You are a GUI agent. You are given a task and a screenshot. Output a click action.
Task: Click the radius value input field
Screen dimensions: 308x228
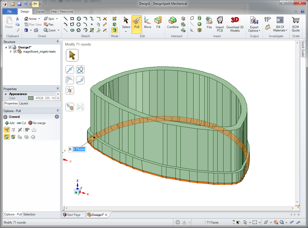[x=79, y=149]
